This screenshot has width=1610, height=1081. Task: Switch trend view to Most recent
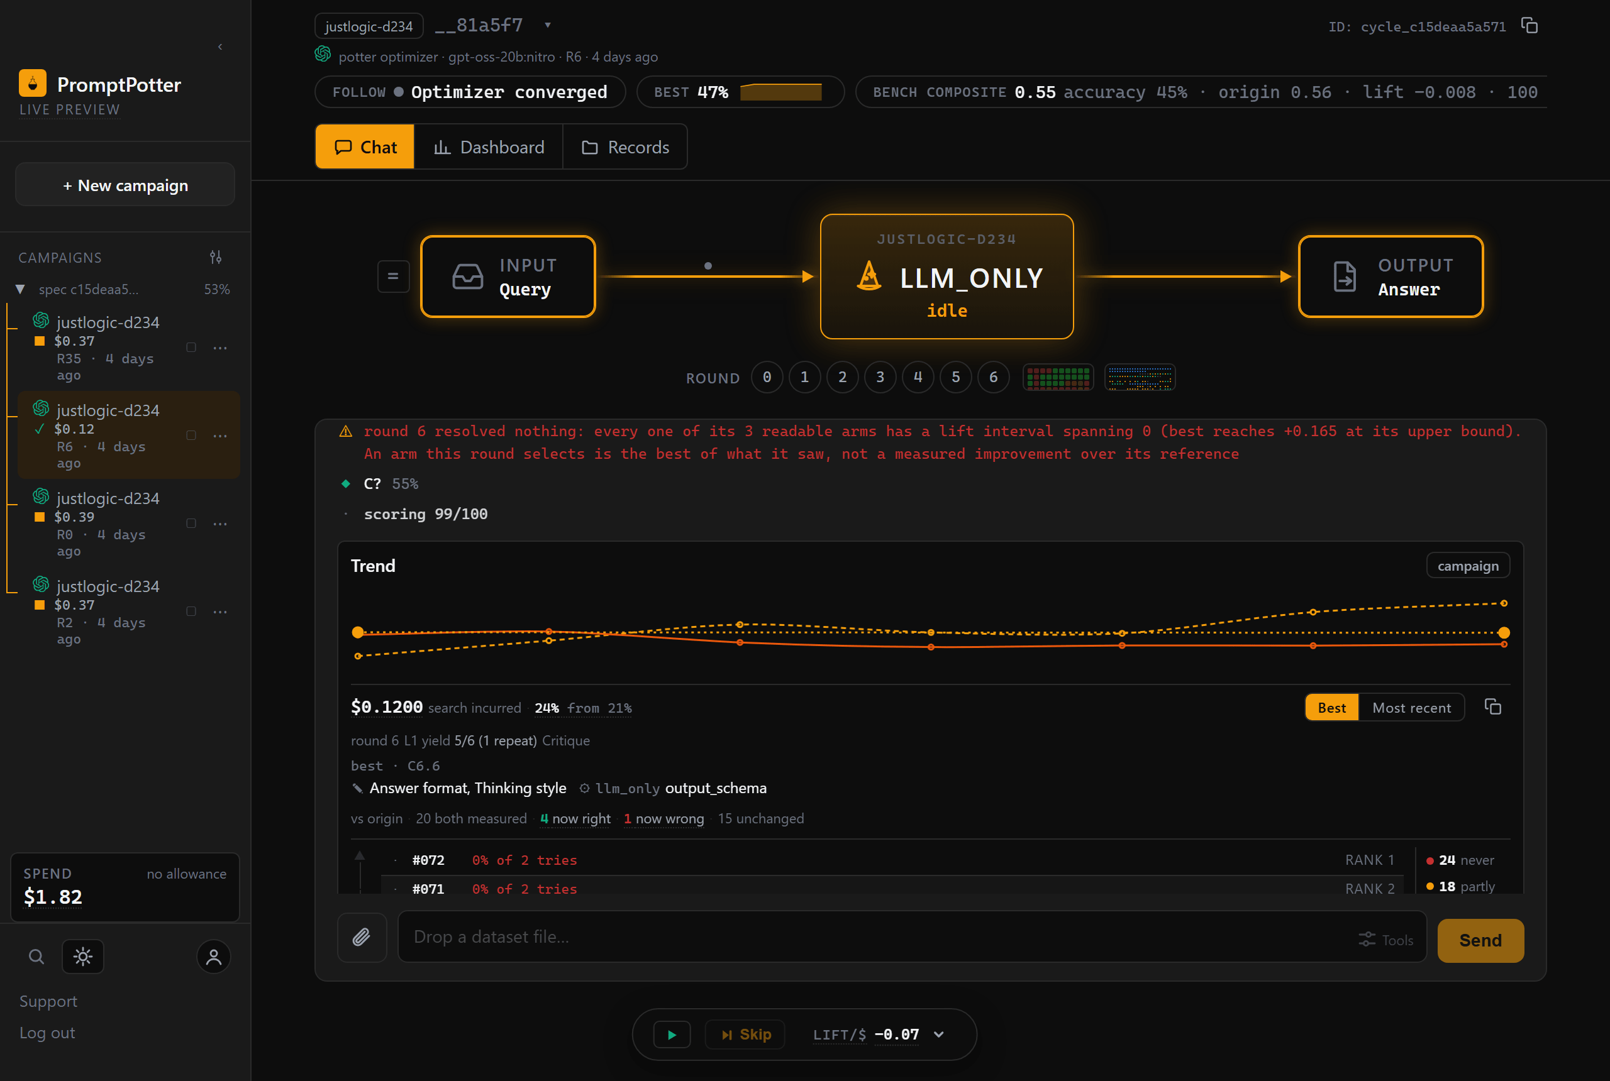click(1411, 707)
